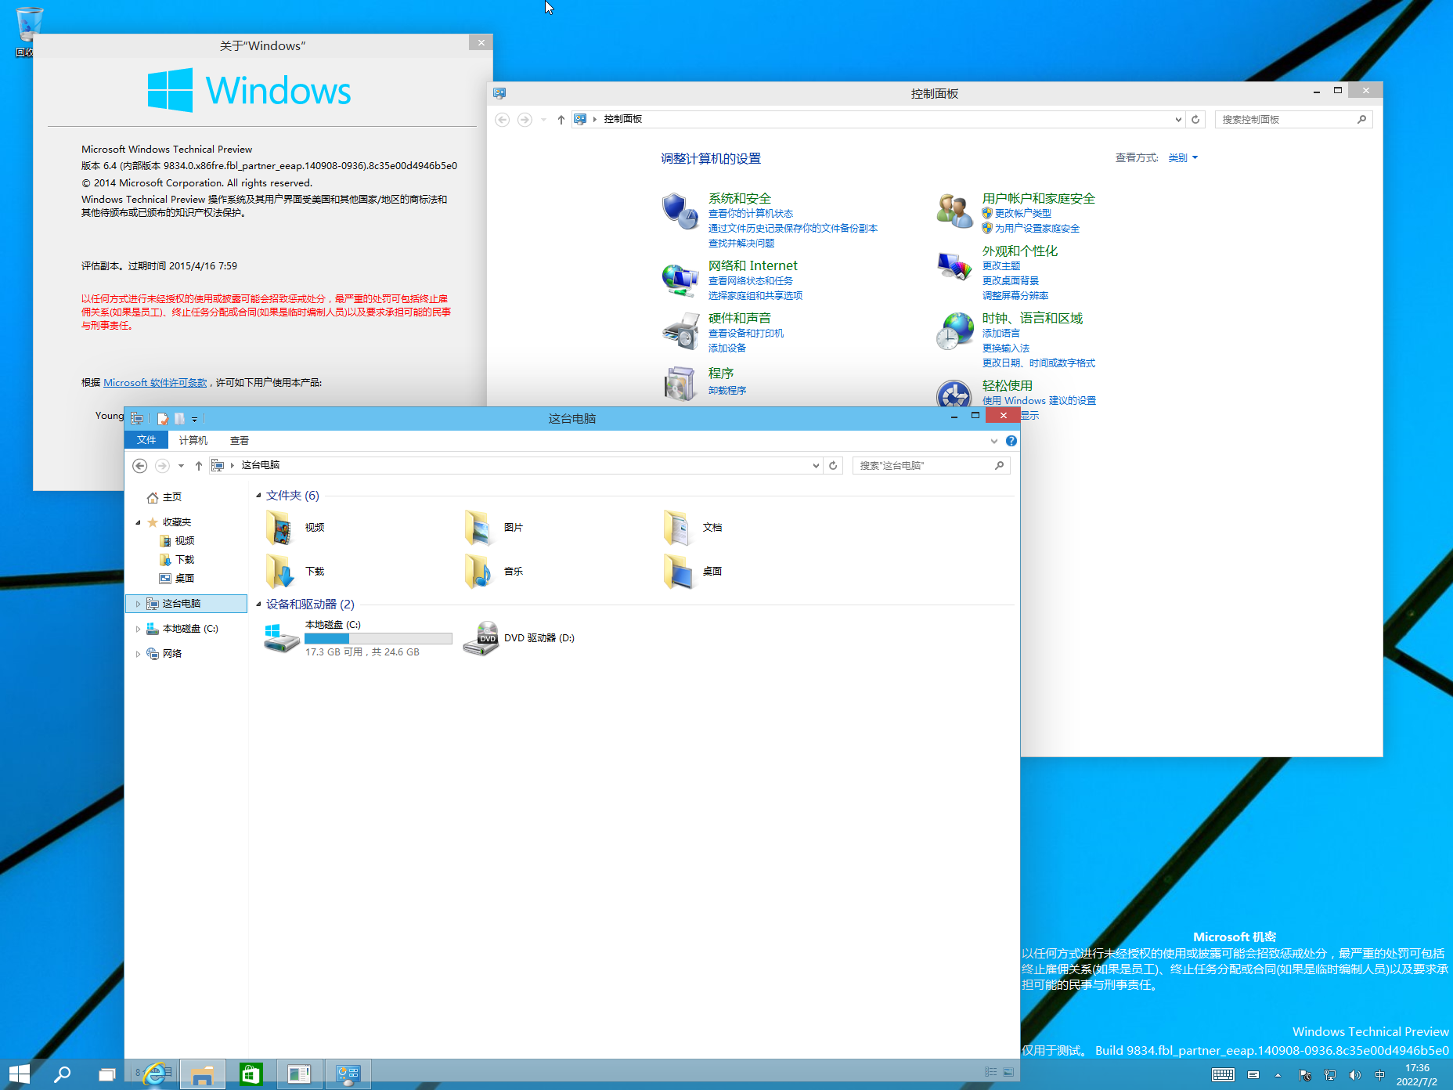The height and width of the screenshot is (1090, 1453).
Task: Collapse the 设备和驱动器 (2) group
Action: 258,605
